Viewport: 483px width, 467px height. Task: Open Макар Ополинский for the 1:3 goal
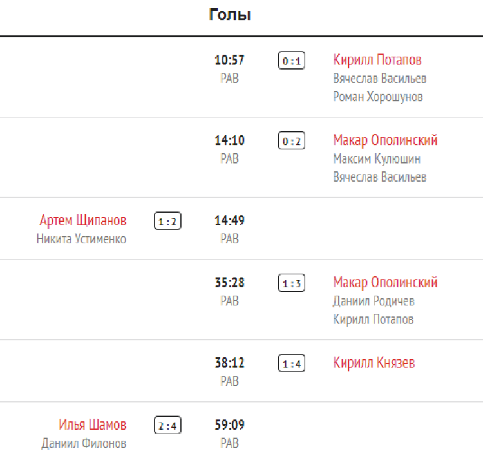coord(385,283)
